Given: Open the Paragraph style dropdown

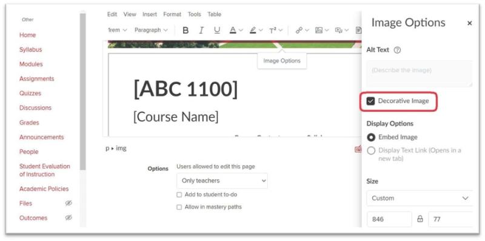Looking at the screenshot, I should pos(151,30).
